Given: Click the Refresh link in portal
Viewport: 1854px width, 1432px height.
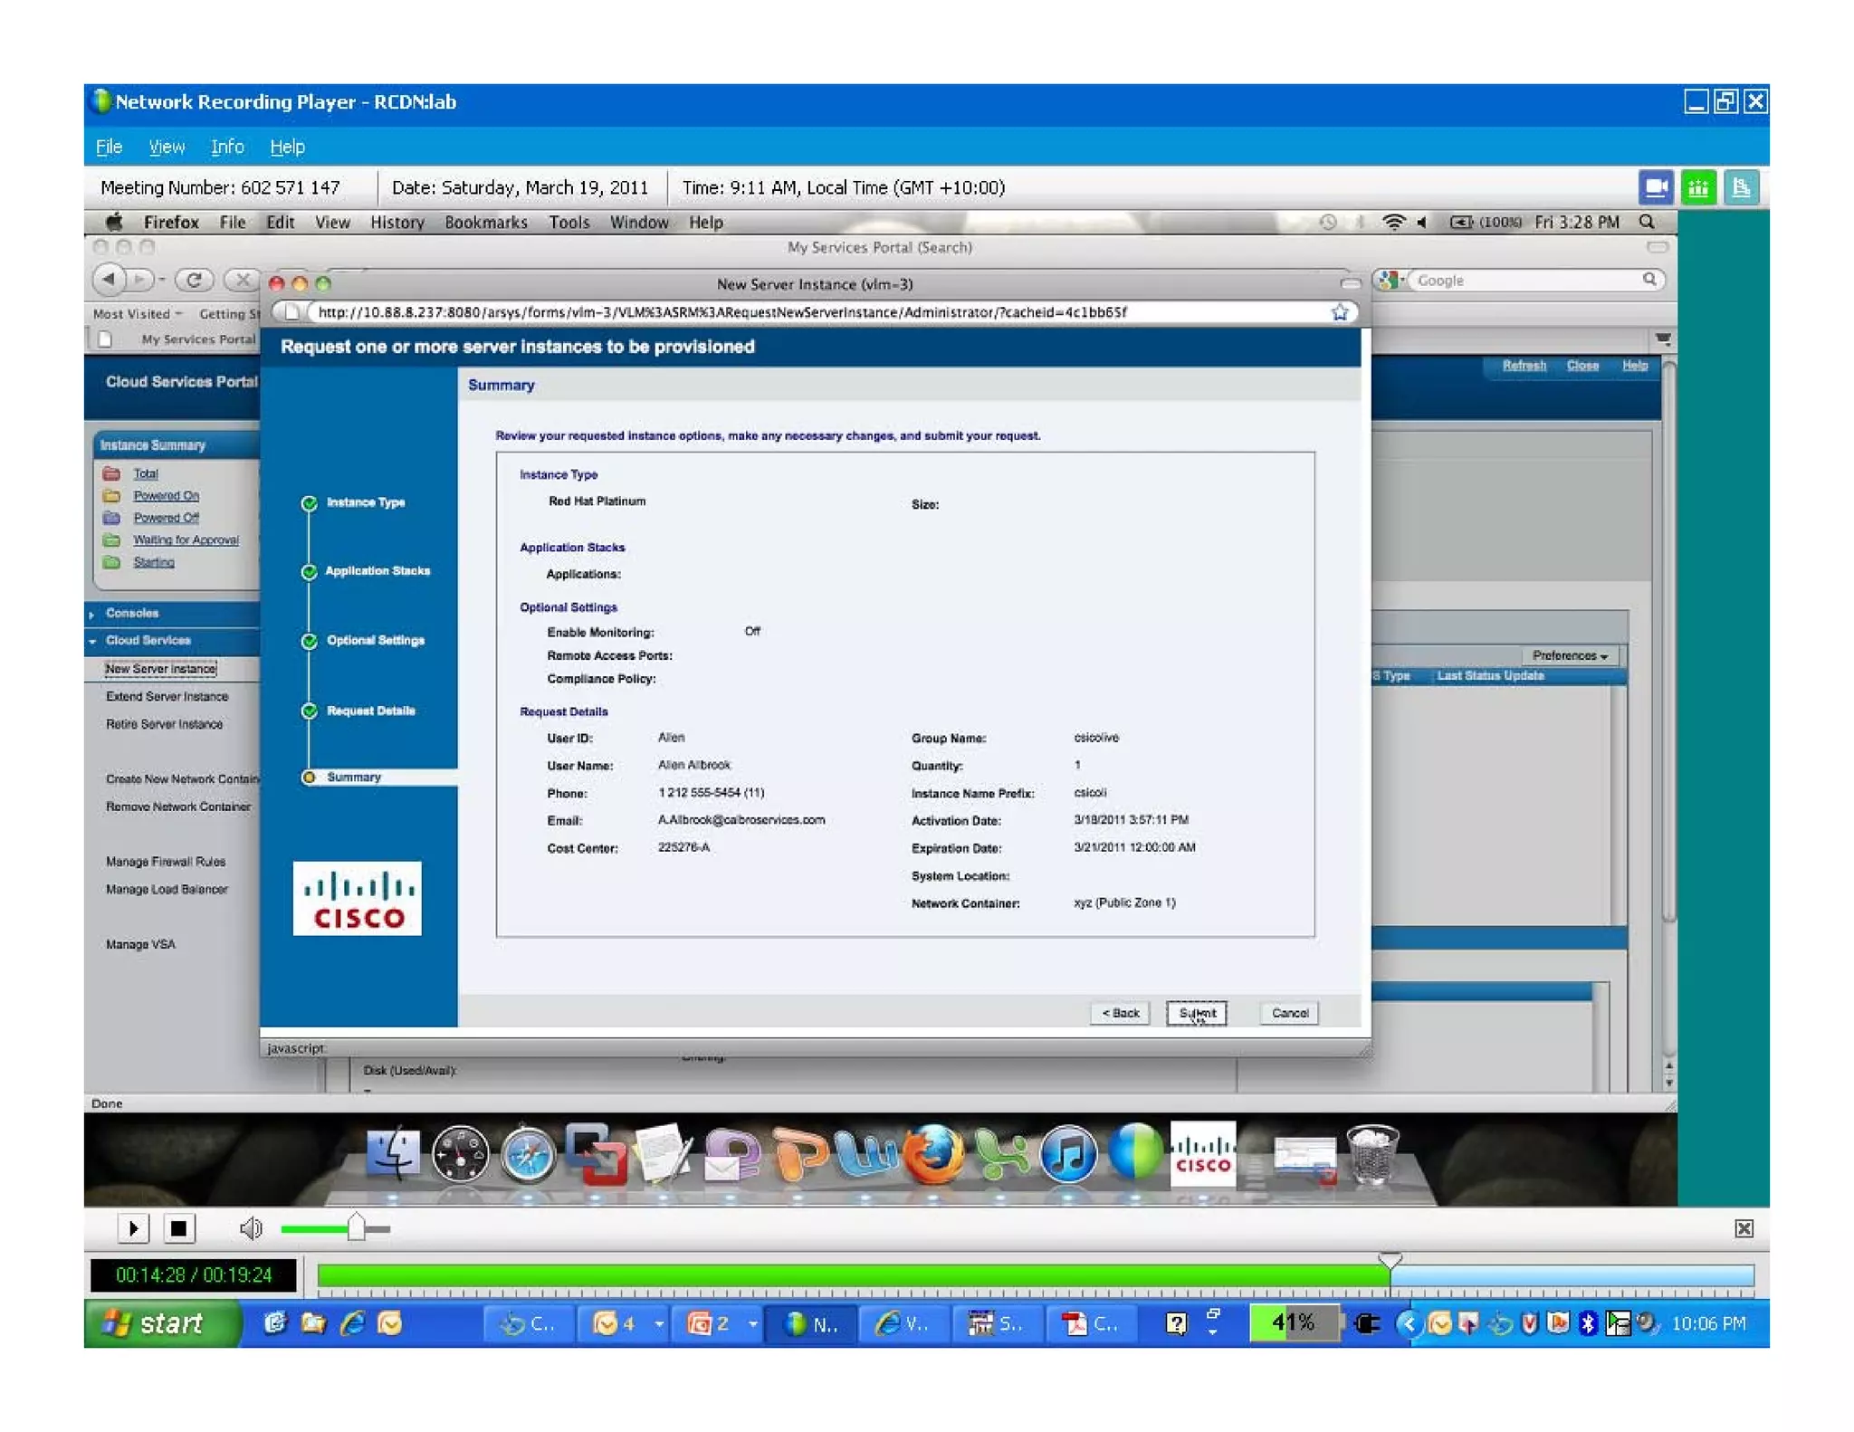Looking at the screenshot, I should tap(1524, 366).
